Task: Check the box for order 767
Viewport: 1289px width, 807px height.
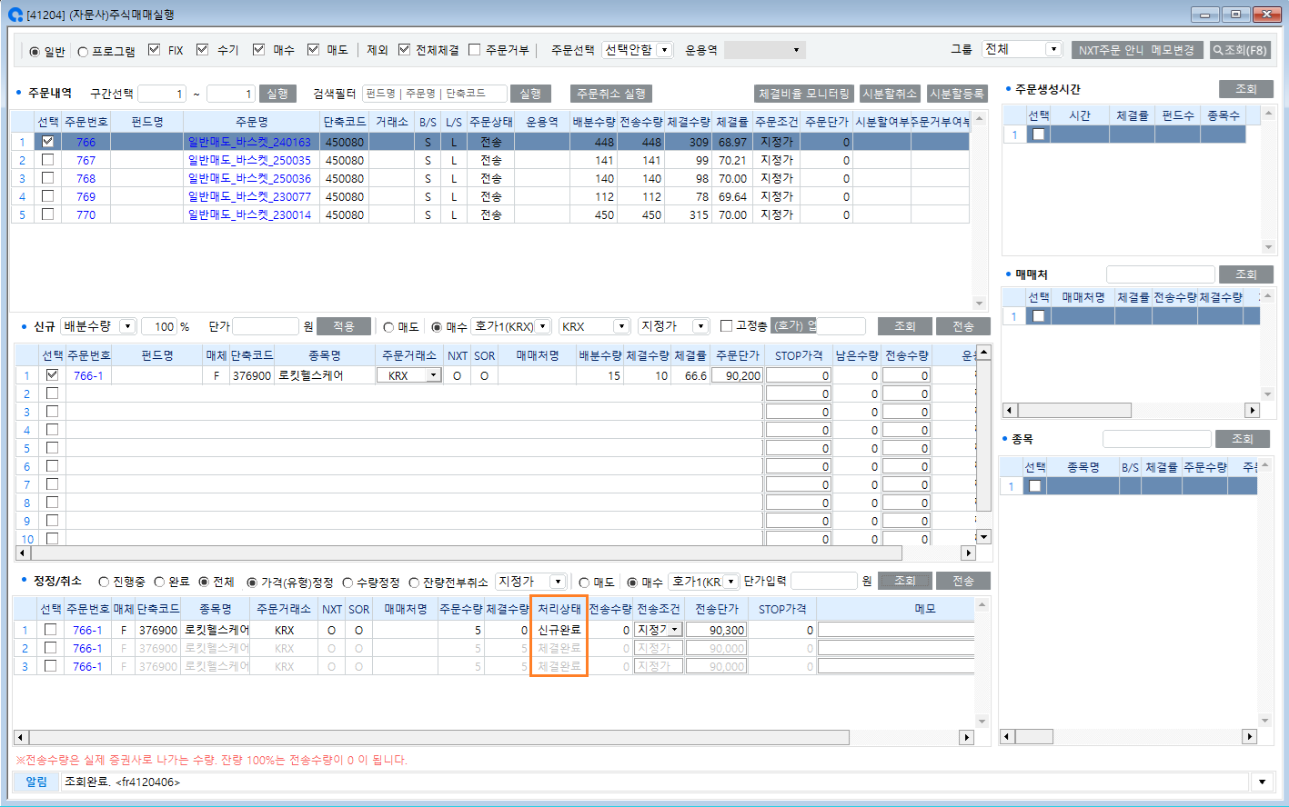Action: (48, 160)
